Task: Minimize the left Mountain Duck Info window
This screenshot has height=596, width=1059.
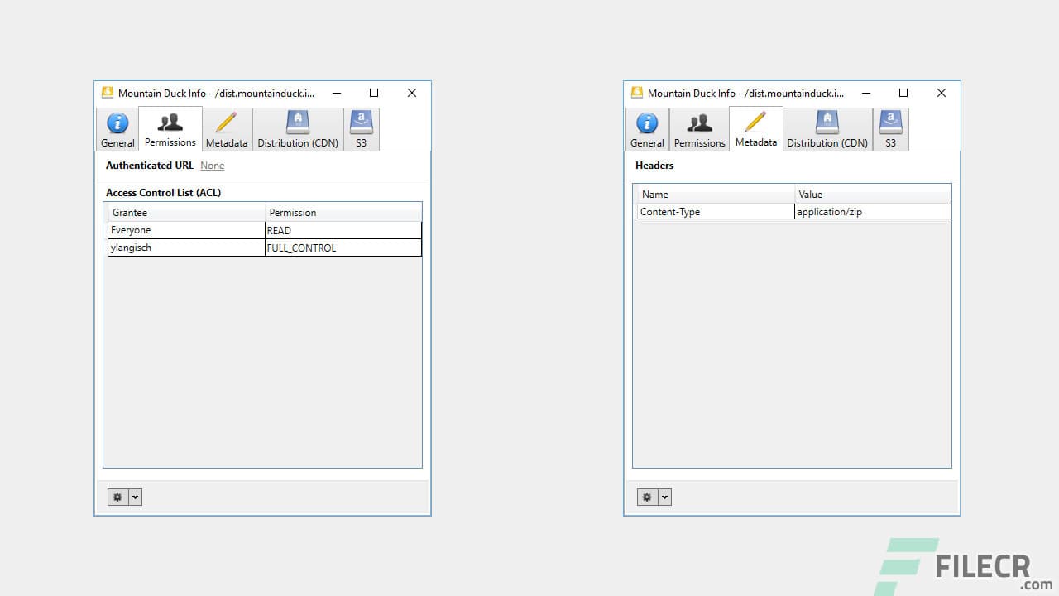Action: 336,93
